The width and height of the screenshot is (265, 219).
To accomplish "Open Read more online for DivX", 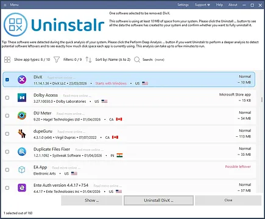I will coord(62,78).
